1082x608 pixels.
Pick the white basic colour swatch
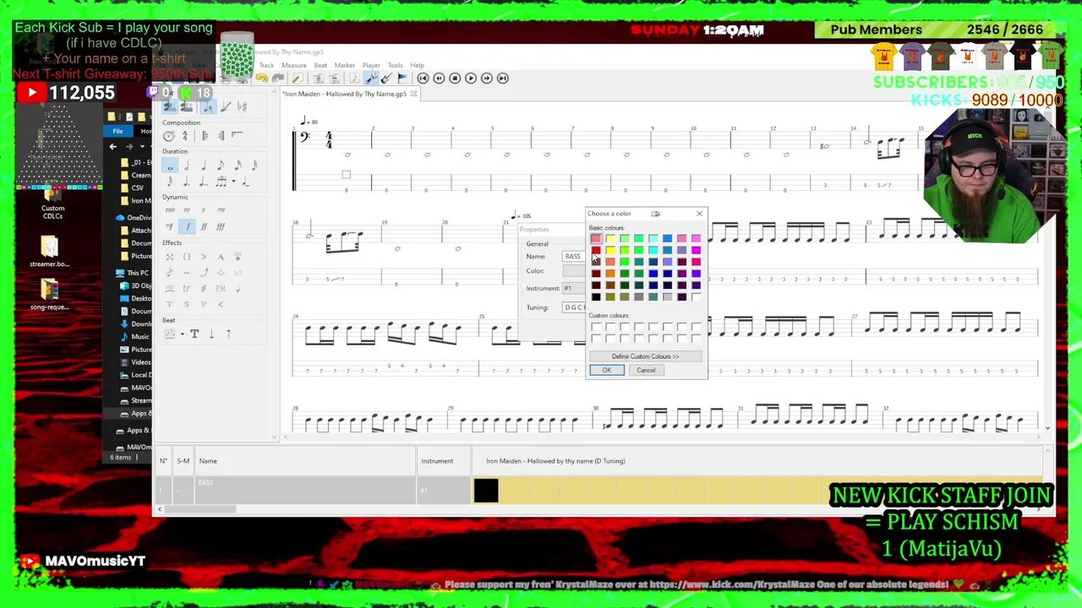click(697, 297)
